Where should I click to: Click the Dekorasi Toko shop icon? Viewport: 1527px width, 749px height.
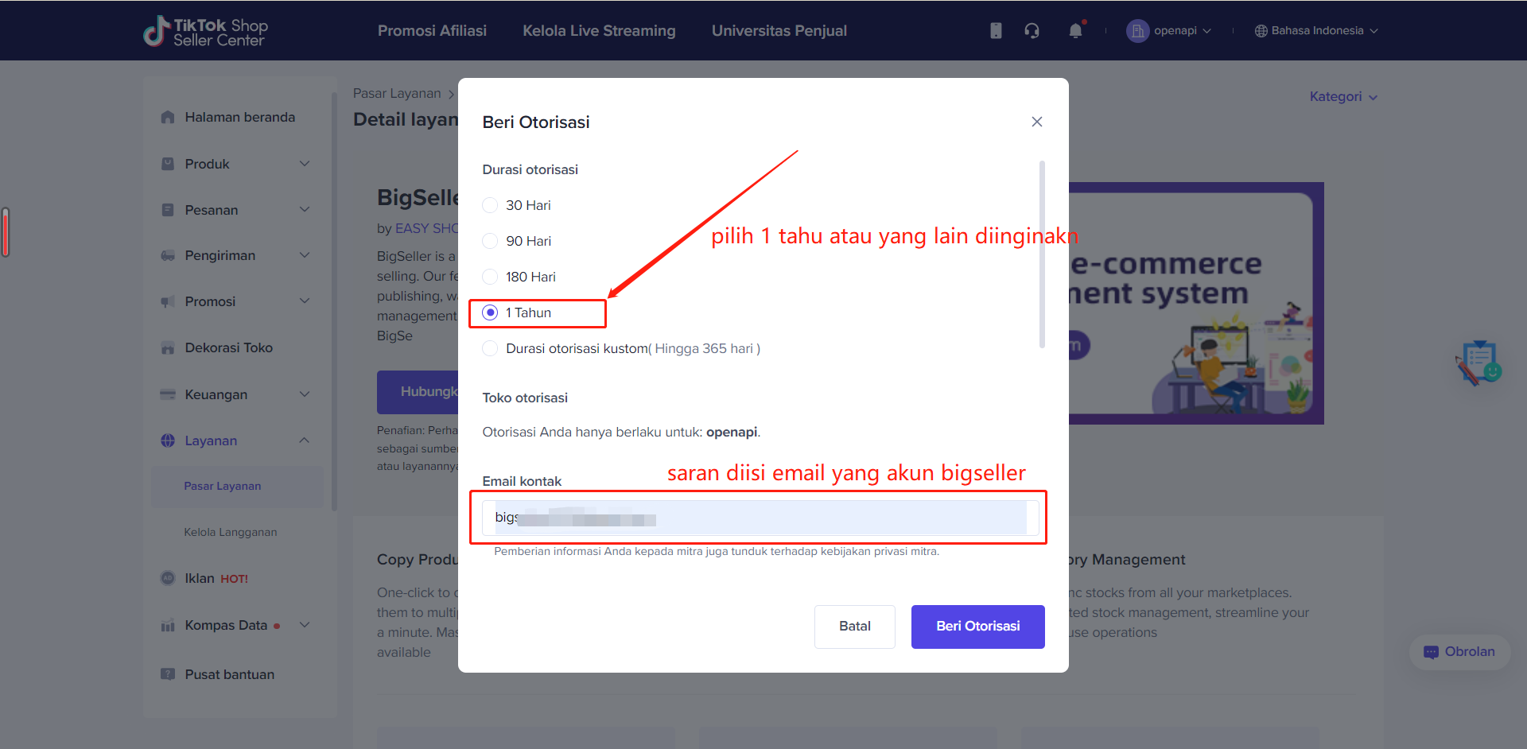coord(168,347)
